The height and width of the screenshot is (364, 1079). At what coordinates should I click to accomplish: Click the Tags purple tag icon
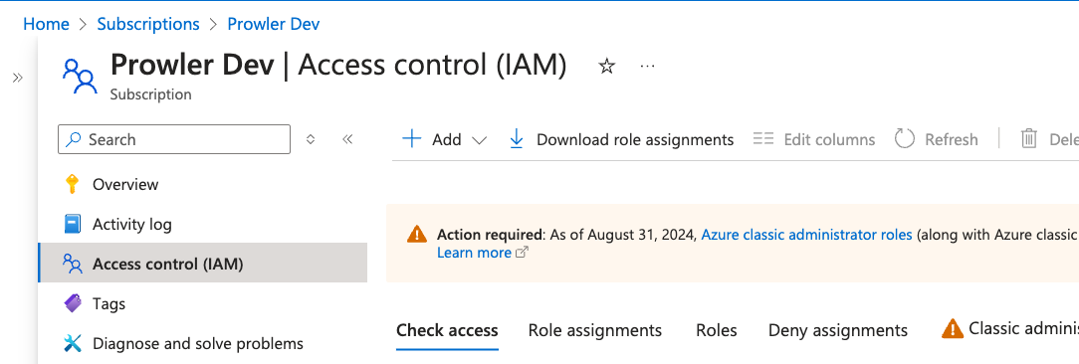click(73, 303)
